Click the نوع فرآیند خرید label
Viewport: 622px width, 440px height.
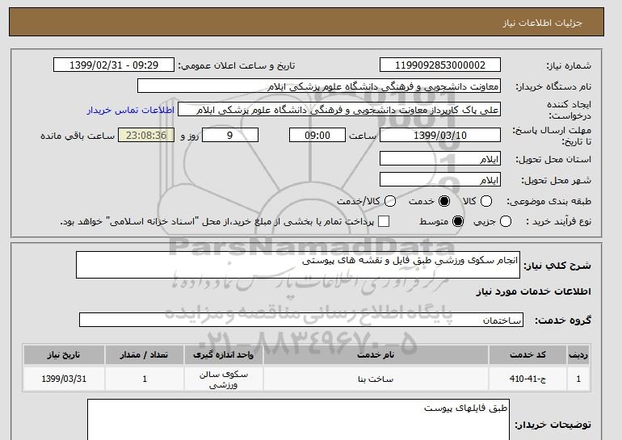click(x=558, y=221)
